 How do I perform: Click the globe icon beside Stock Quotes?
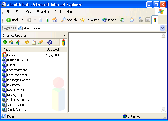[4, 109]
